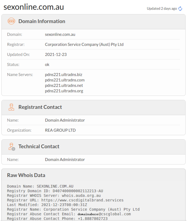187x221 pixels.
Task: Click the Registrant Contact person icon
Action: point(11,107)
